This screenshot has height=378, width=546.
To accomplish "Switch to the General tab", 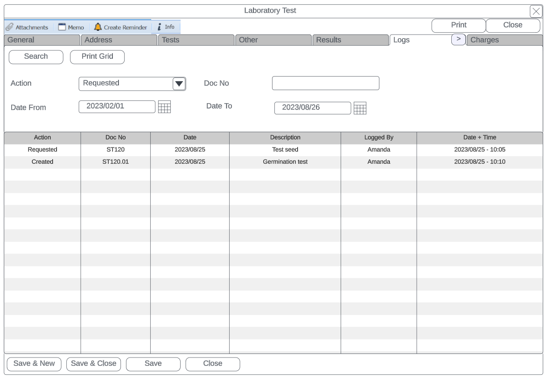I will point(42,40).
